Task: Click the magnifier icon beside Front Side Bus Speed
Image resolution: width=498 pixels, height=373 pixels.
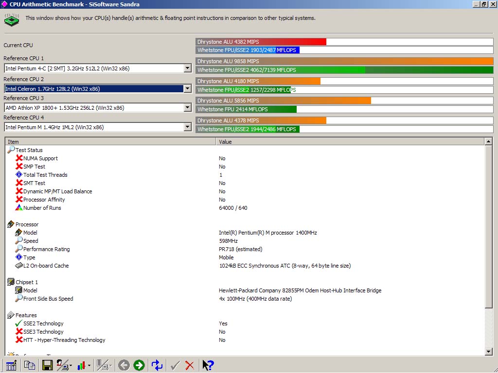Action: point(19,298)
